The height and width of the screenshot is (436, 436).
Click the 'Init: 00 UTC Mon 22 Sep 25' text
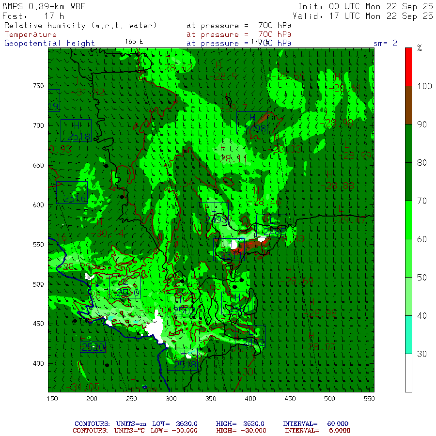coord(365,6)
